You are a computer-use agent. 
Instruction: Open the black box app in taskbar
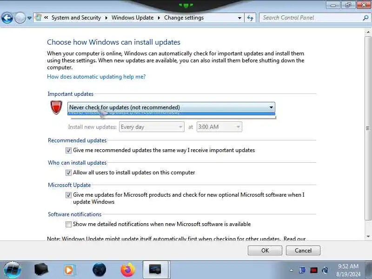[x=41, y=270]
